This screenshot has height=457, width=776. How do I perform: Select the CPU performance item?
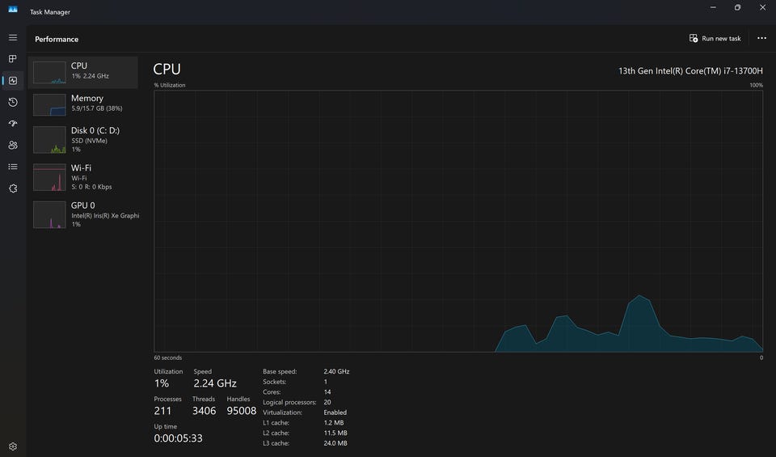click(82, 72)
